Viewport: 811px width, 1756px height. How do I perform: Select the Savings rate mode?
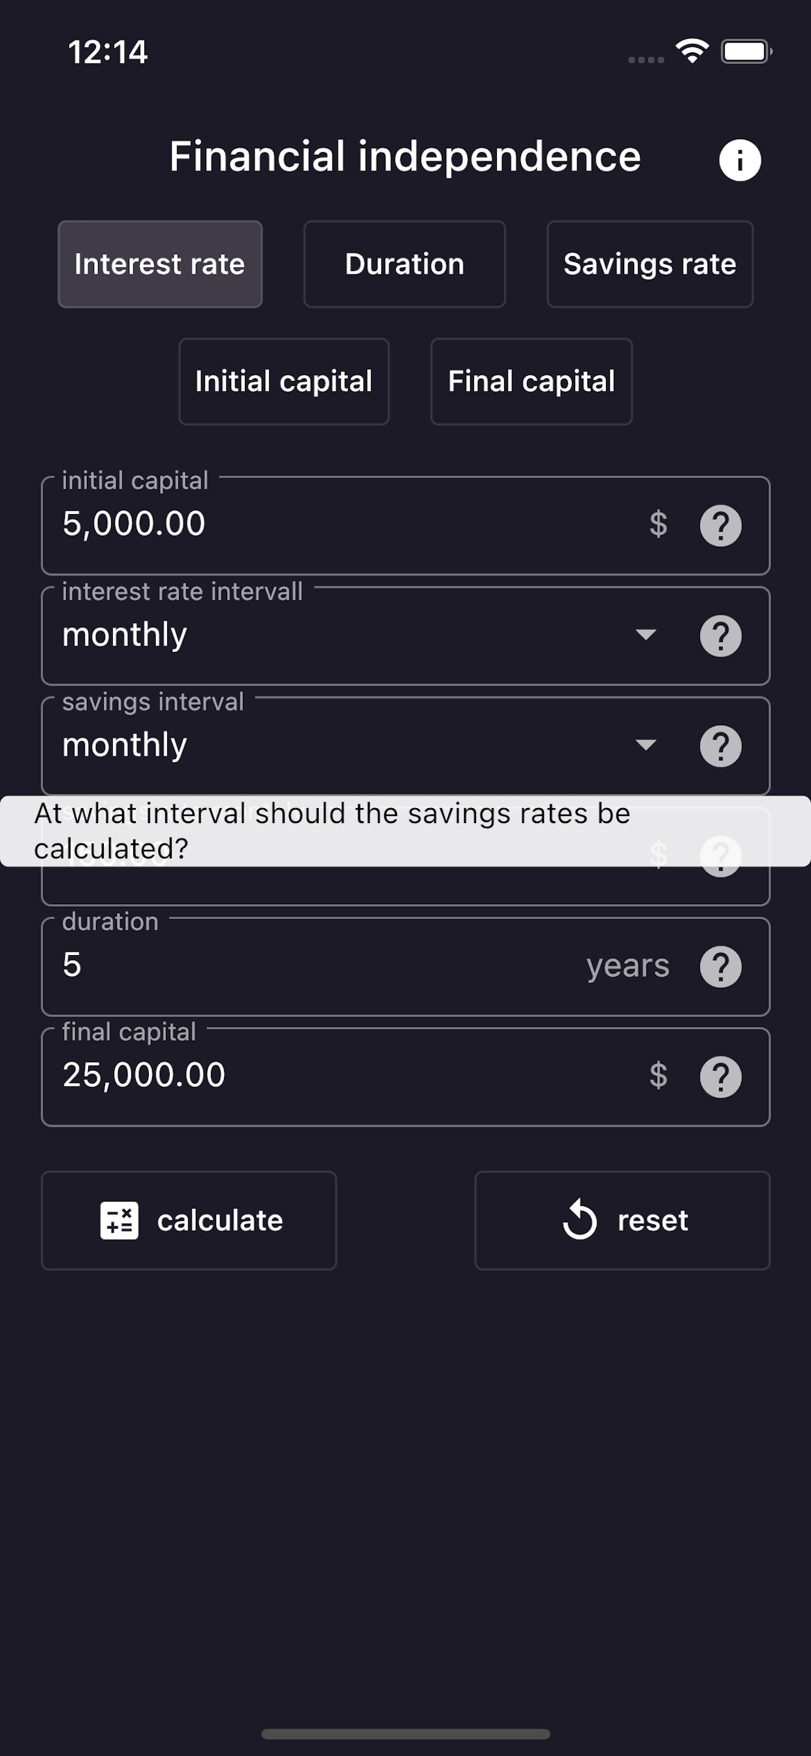pos(650,265)
